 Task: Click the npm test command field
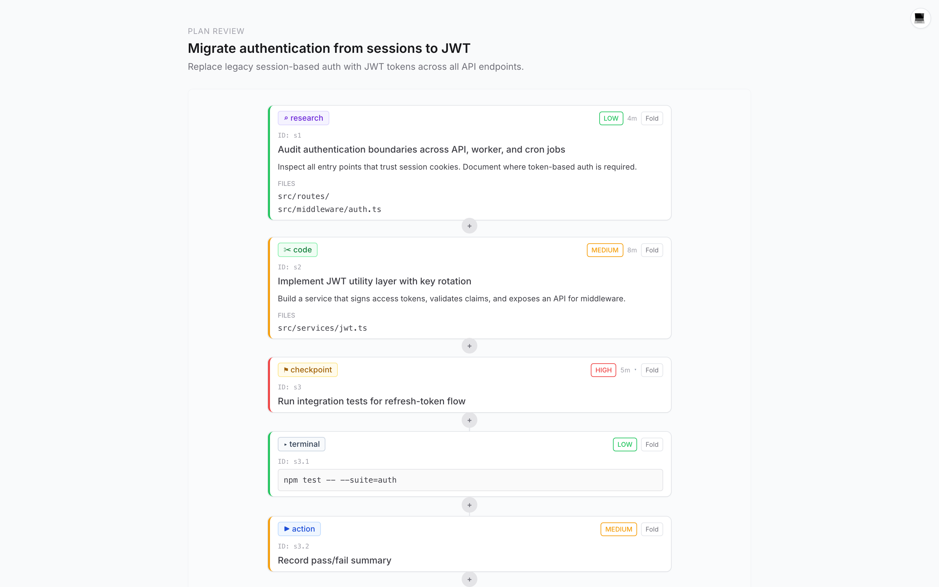coord(470,480)
